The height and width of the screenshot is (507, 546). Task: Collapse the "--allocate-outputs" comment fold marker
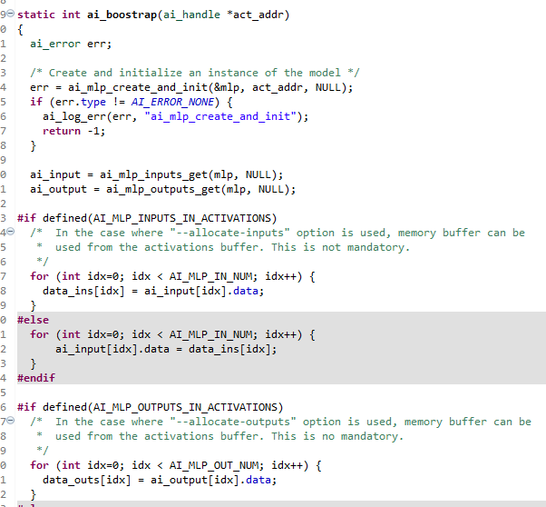point(11,421)
